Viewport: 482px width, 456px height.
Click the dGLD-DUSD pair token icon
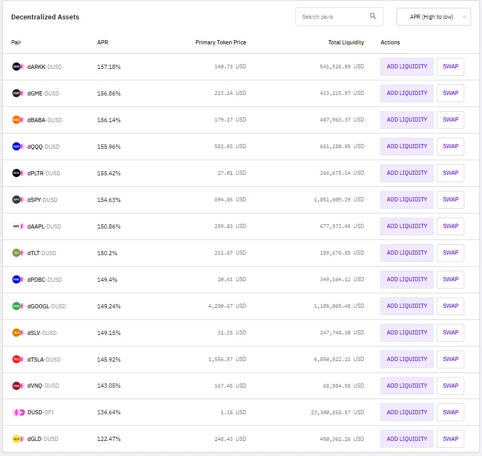(18, 439)
